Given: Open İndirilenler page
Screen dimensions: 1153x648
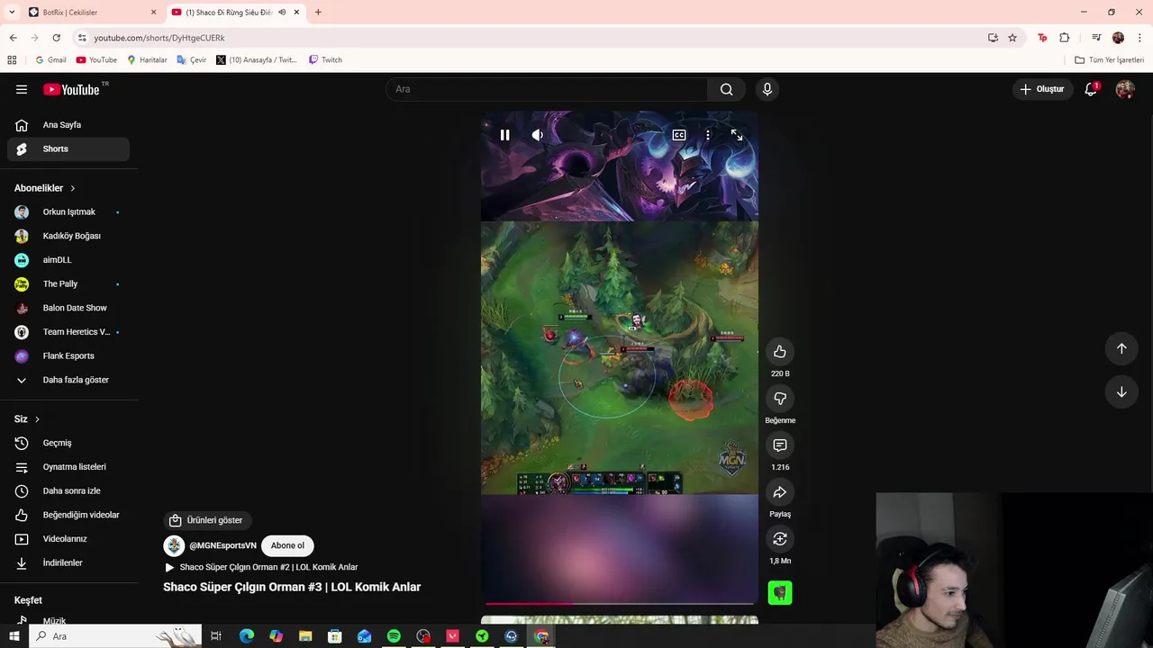Looking at the screenshot, I should click(68, 563).
